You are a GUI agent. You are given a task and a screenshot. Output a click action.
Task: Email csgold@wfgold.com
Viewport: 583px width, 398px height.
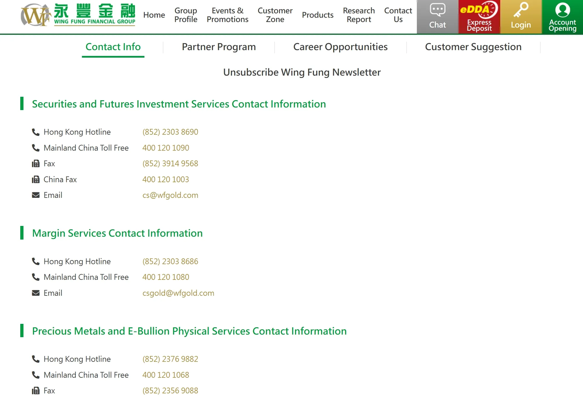point(178,293)
